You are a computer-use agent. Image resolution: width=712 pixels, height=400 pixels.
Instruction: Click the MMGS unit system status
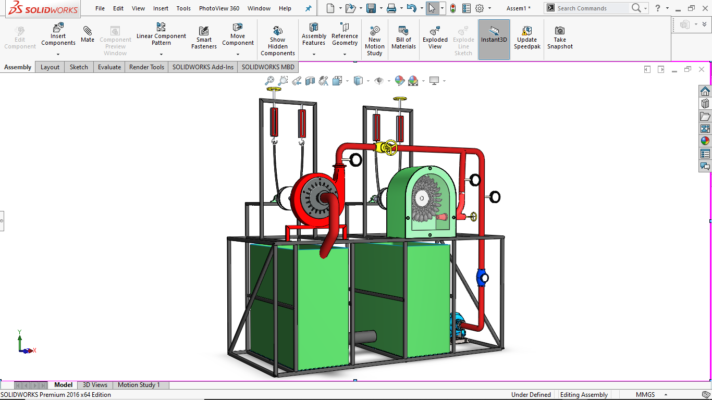coord(645,395)
